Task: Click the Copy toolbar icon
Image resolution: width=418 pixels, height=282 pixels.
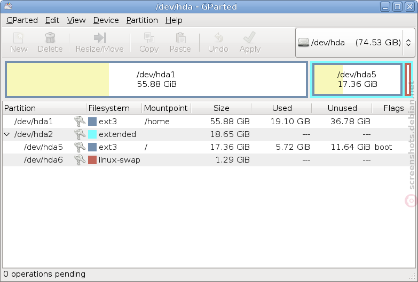Action: click(x=149, y=38)
